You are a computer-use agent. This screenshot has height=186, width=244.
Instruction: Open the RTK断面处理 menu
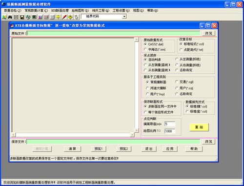[x=60, y=11]
